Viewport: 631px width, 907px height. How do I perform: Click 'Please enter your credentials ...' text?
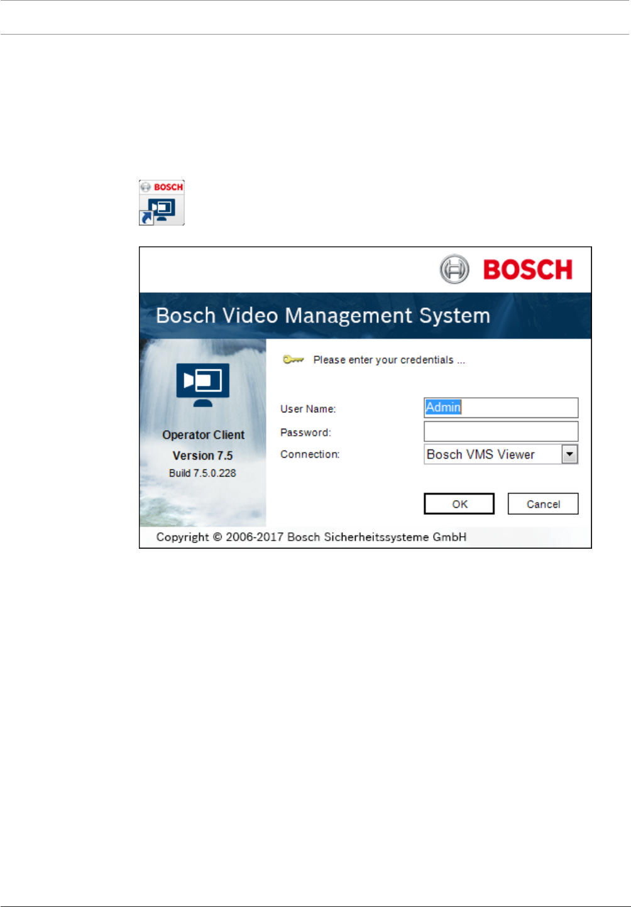click(389, 360)
